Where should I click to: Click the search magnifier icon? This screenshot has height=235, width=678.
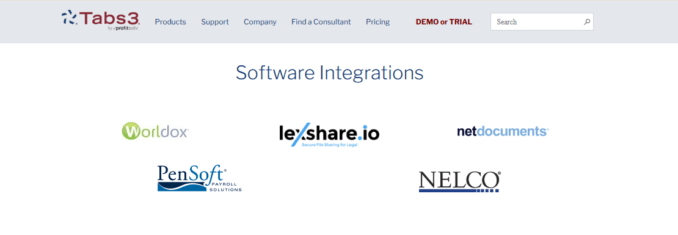[x=587, y=21]
